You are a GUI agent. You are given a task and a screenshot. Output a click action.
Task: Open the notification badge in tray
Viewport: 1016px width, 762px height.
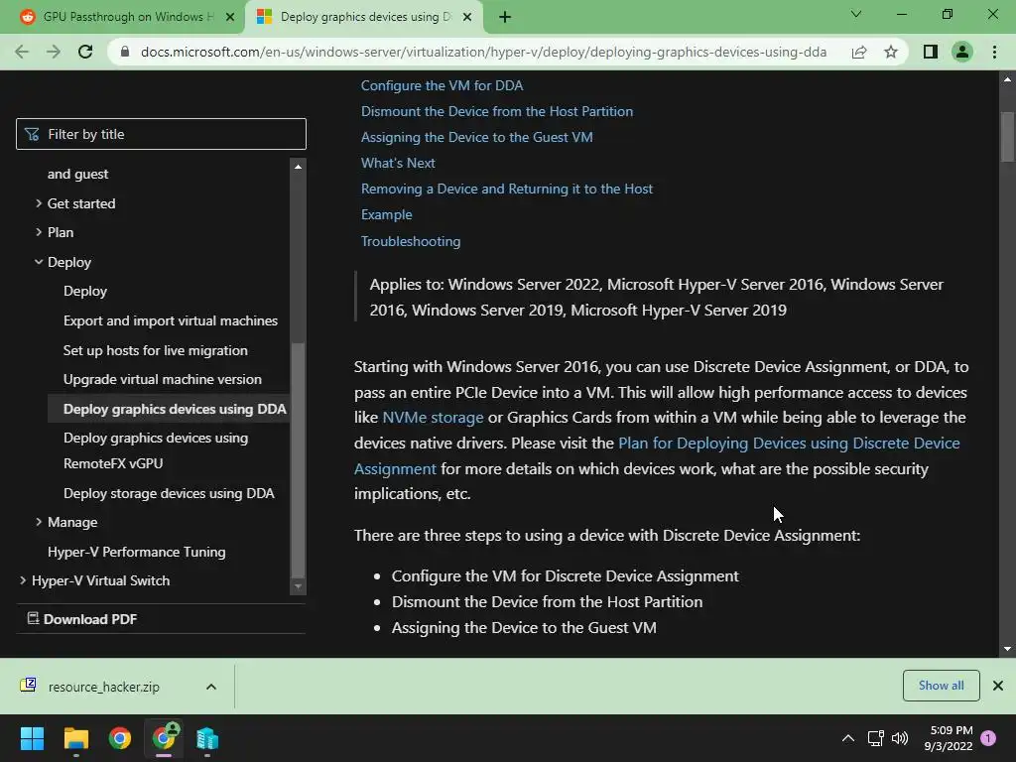988,738
